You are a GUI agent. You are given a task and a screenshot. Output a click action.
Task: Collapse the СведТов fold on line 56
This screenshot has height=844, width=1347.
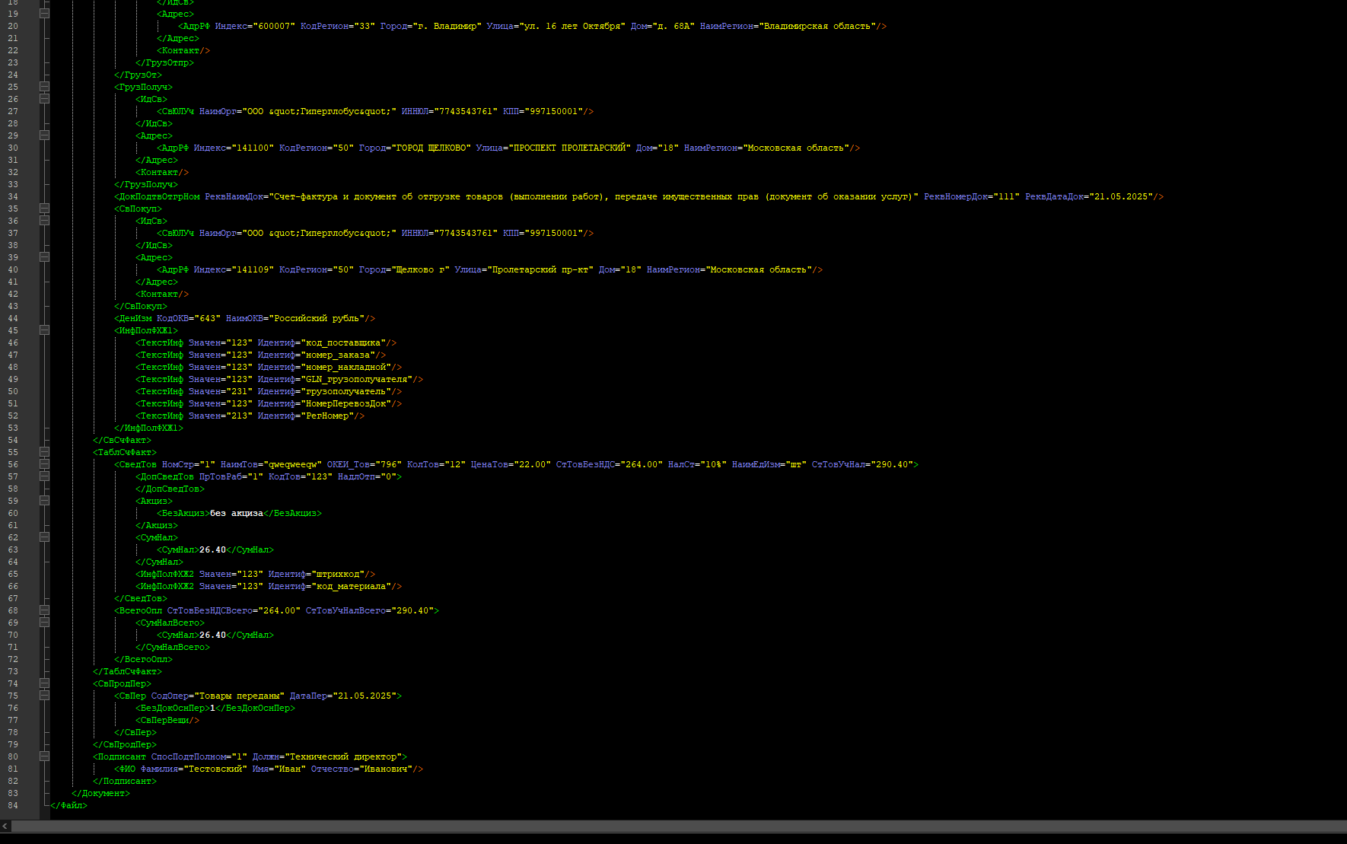pyautogui.click(x=44, y=464)
